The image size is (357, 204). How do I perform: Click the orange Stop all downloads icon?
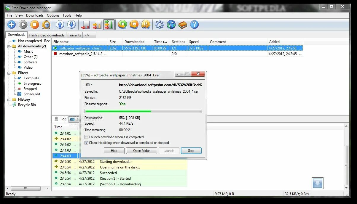134,25
